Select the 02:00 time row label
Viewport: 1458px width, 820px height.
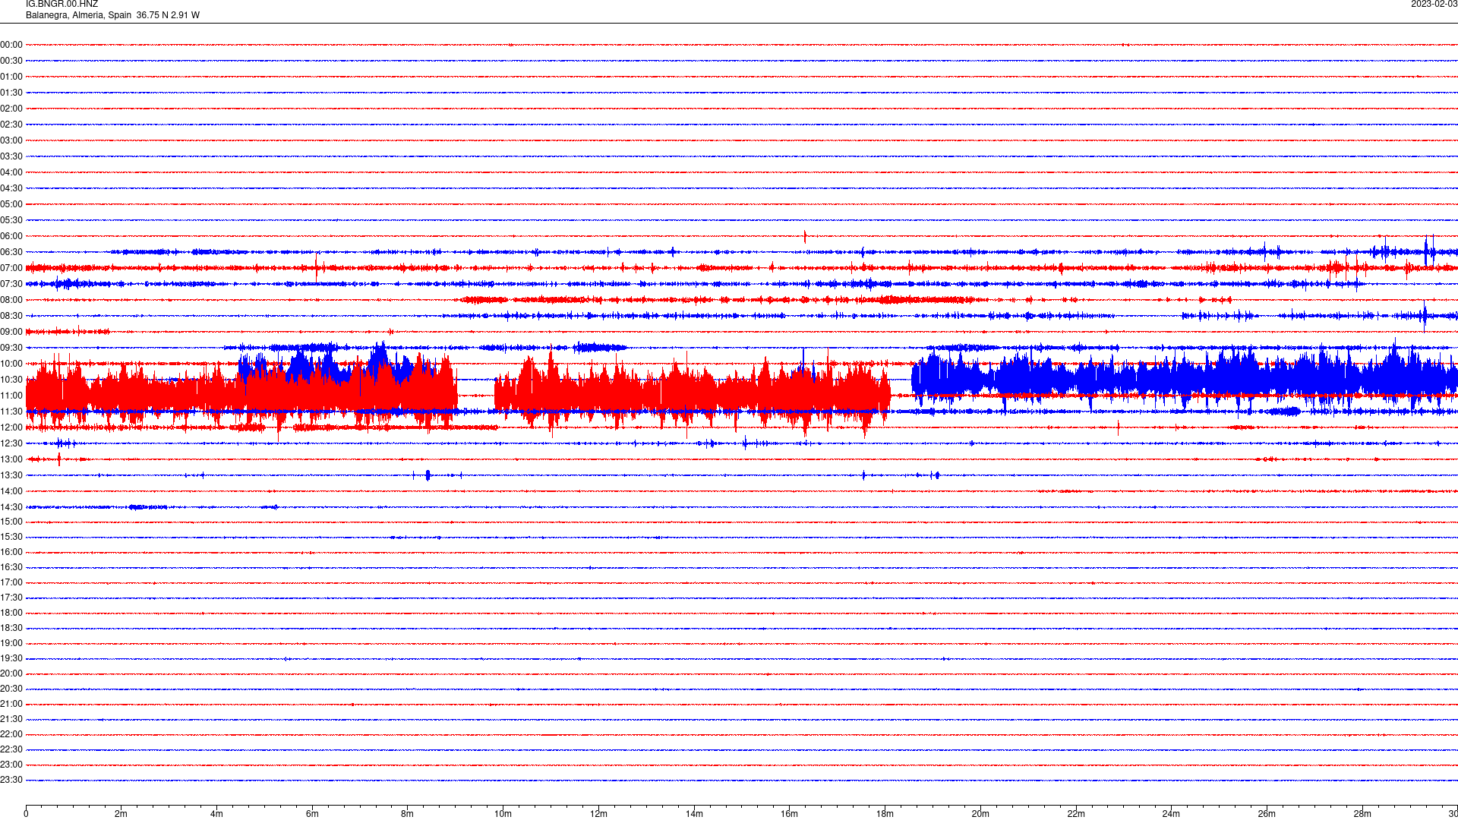11,109
